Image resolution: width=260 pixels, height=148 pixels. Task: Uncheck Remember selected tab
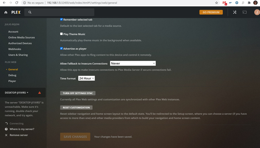click(x=61, y=19)
